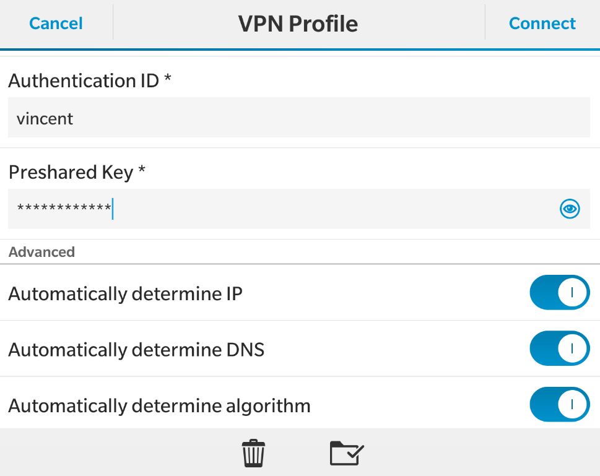The width and height of the screenshot is (600, 476).
Task: Click the VPN Profile title
Action: pos(298,24)
